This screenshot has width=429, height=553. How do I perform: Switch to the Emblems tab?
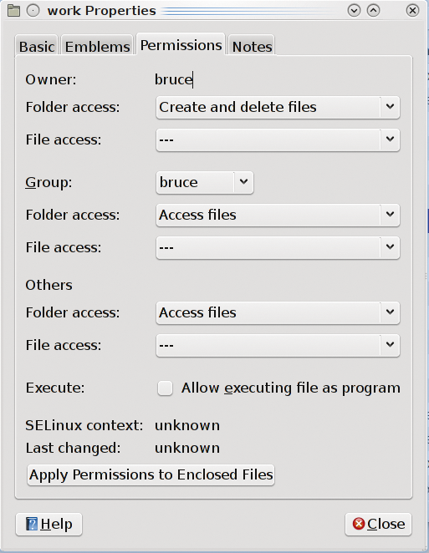(98, 46)
